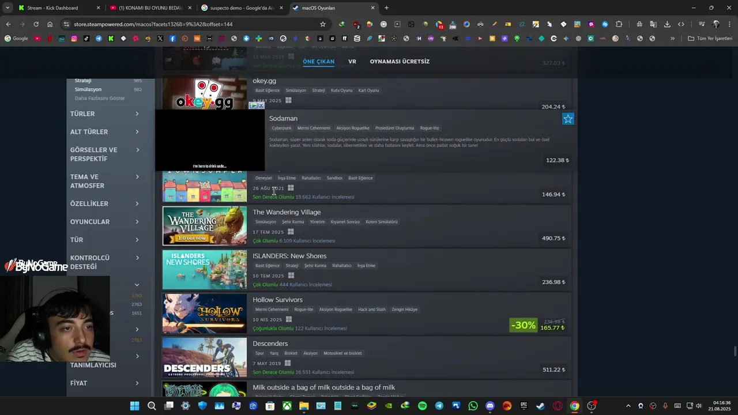Switch to the VR tab
Viewport: 738px width, 415px height.
click(x=352, y=62)
